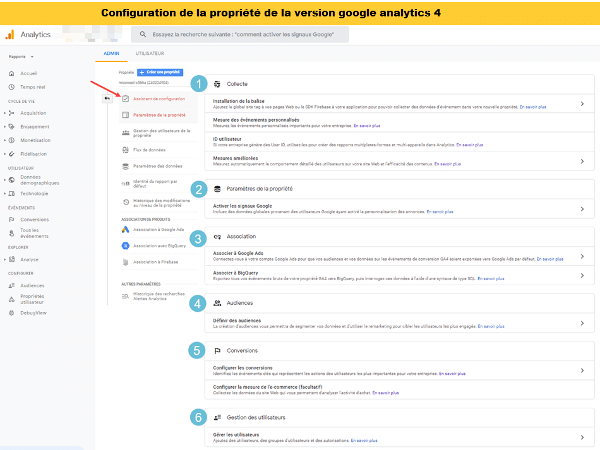
Task: Open Association à Google Ads item
Action: pos(159,230)
